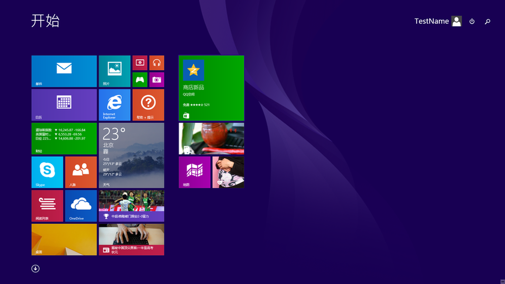Open the Reading List tile

pos(47,206)
